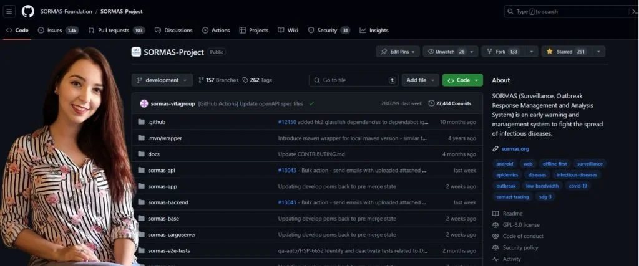This screenshot has width=639, height=266.
Task: Click the sormas-api folder icon
Action: pyautogui.click(x=142, y=170)
